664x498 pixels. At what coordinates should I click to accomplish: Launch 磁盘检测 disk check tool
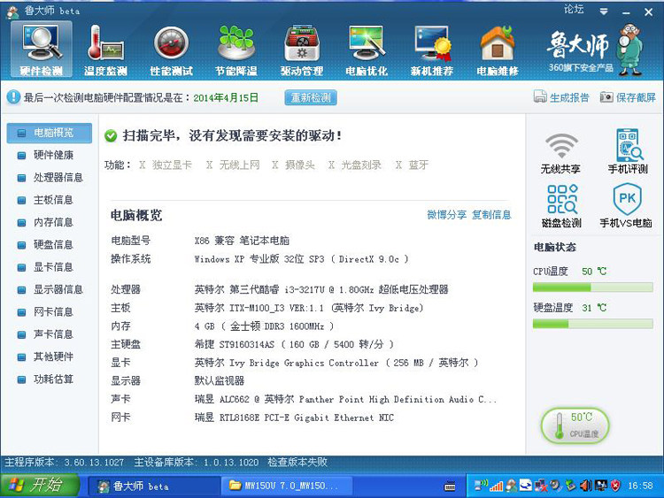click(561, 206)
